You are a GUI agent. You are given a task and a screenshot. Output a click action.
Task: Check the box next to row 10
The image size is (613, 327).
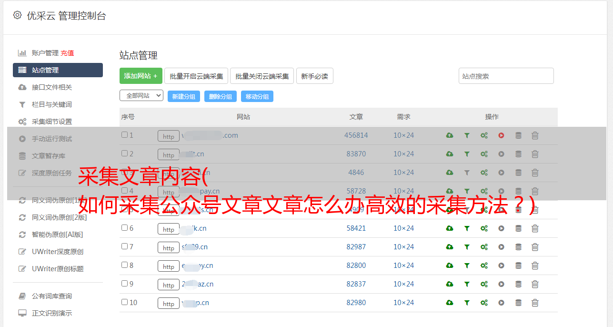click(x=124, y=302)
